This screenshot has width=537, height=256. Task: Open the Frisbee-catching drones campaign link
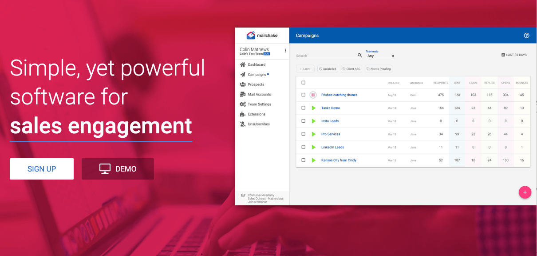339,95
